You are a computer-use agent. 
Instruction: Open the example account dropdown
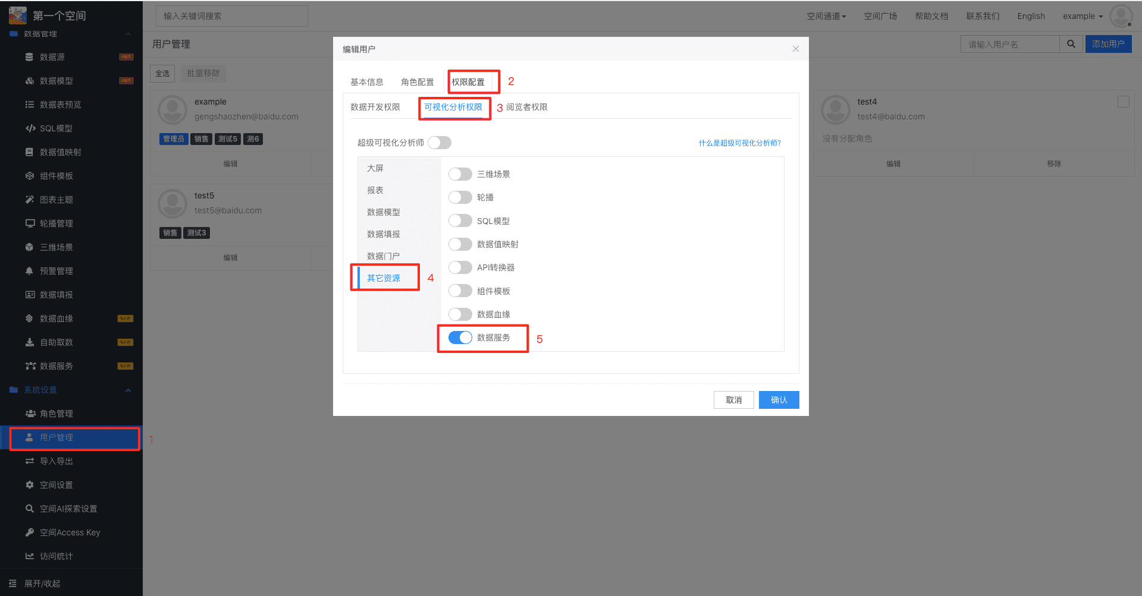pyautogui.click(x=1083, y=16)
